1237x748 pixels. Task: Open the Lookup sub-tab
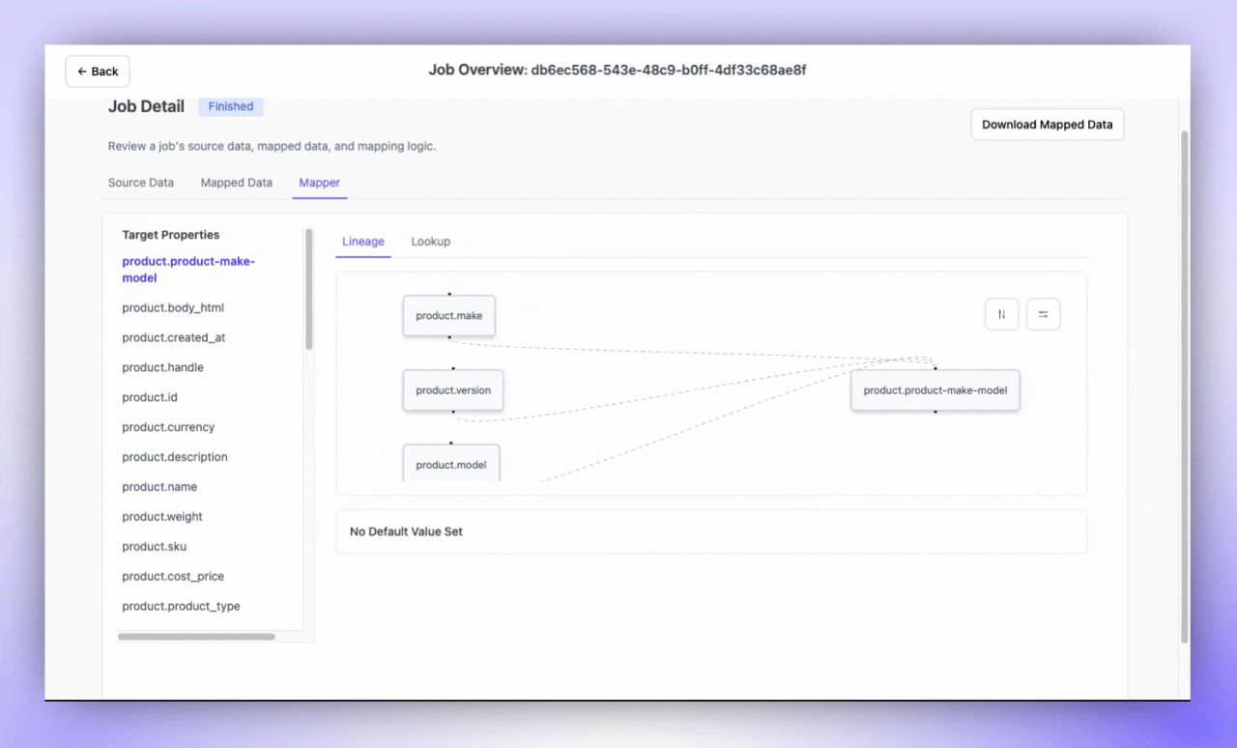pyautogui.click(x=430, y=242)
